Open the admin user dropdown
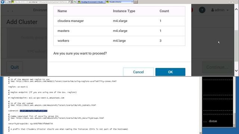Viewport: 239px width, 134px height. 220,10
